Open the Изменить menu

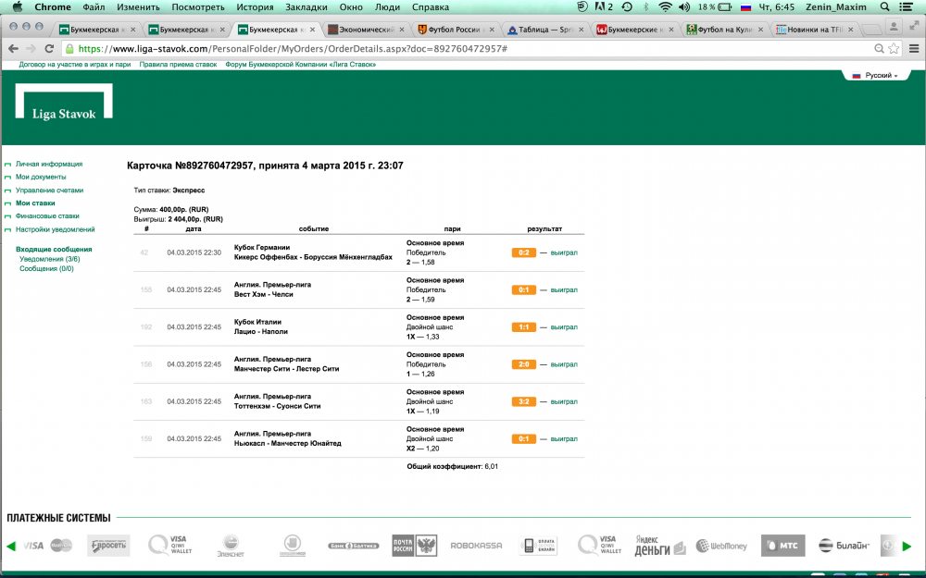tap(138, 7)
